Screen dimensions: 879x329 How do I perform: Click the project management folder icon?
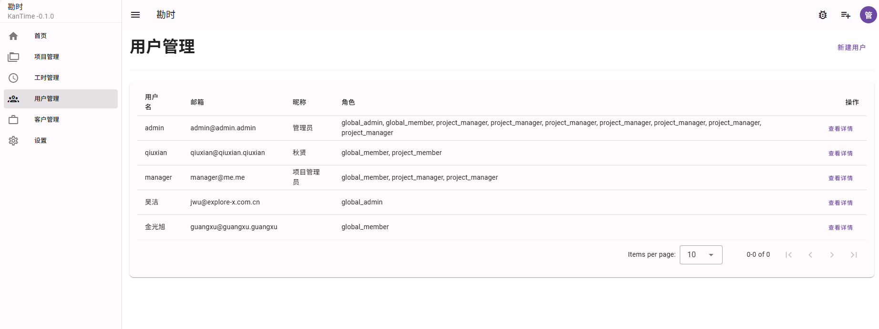[13, 57]
